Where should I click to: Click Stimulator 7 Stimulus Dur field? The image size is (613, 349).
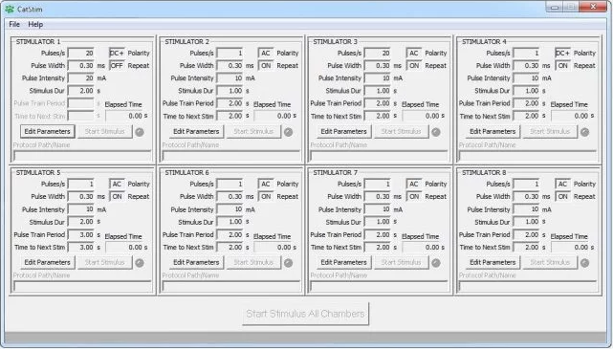(x=377, y=222)
